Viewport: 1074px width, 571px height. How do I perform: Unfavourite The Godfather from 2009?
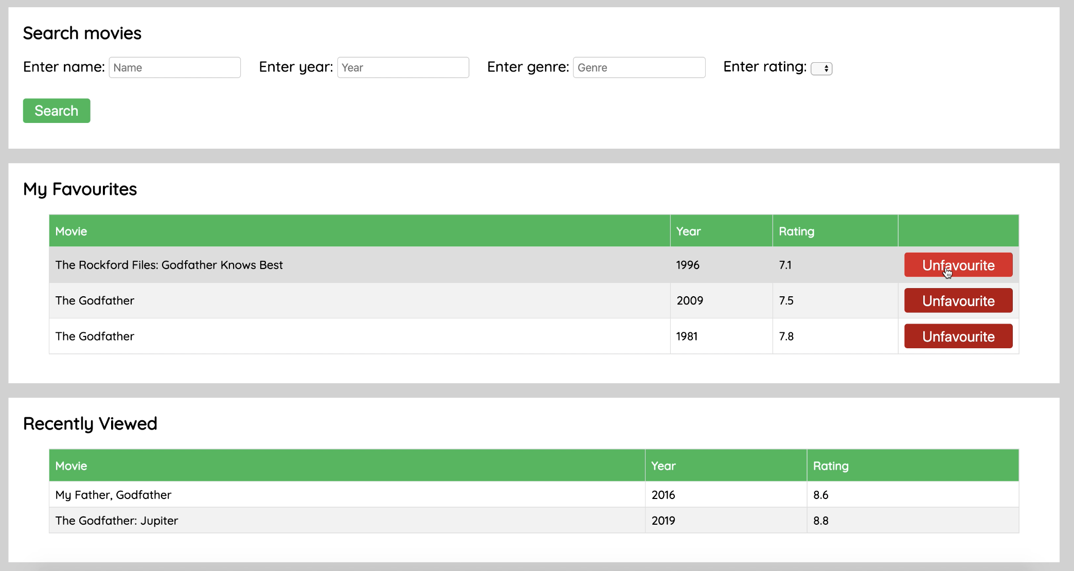click(958, 300)
